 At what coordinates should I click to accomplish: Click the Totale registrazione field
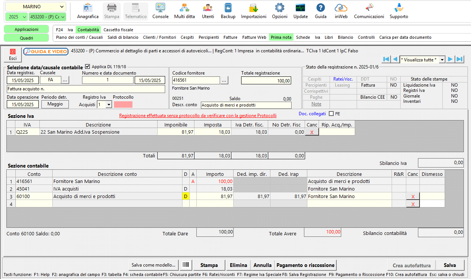(x=266, y=81)
